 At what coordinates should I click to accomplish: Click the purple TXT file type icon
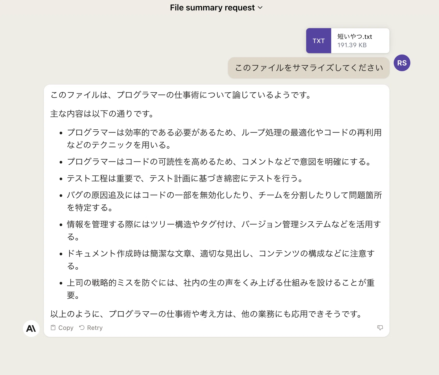pos(319,41)
